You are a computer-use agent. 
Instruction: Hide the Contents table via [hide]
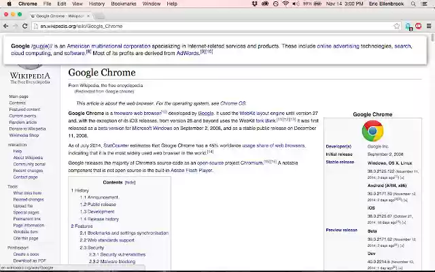[x=130, y=182]
